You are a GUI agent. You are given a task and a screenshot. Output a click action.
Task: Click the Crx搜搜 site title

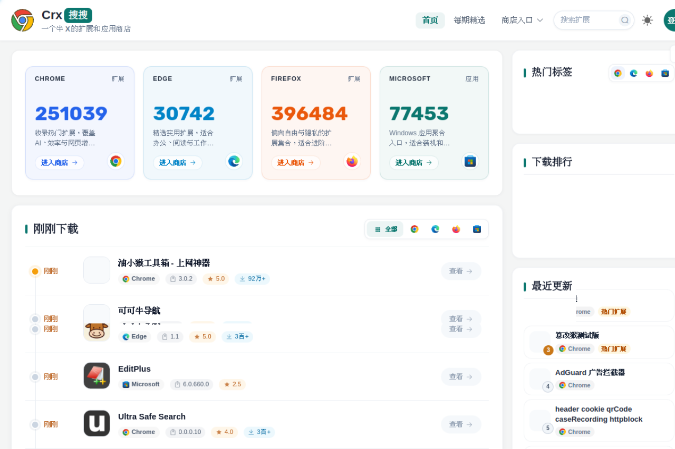pyautogui.click(x=67, y=15)
